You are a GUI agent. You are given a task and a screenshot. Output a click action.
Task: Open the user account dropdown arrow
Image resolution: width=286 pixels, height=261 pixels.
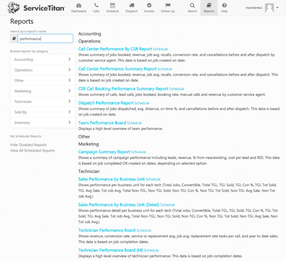[x=277, y=8]
